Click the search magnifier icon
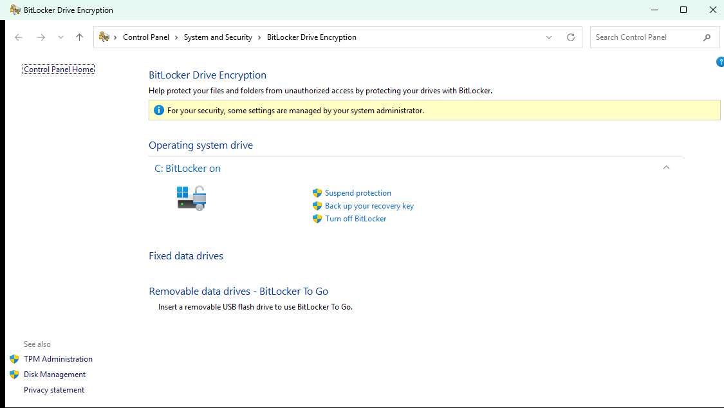The height and width of the screenshot is (408, 724). [707, 37]
